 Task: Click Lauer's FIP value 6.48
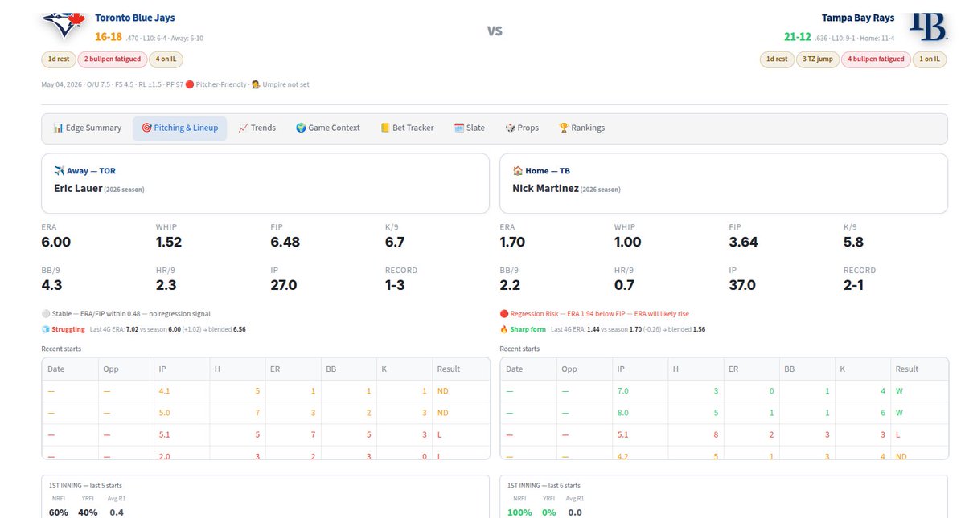coord(285,242)
